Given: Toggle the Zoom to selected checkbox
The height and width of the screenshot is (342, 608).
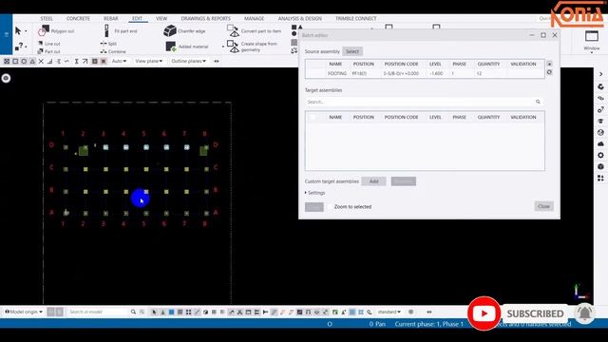Looking at the screenshot, I should pos(330,207).
